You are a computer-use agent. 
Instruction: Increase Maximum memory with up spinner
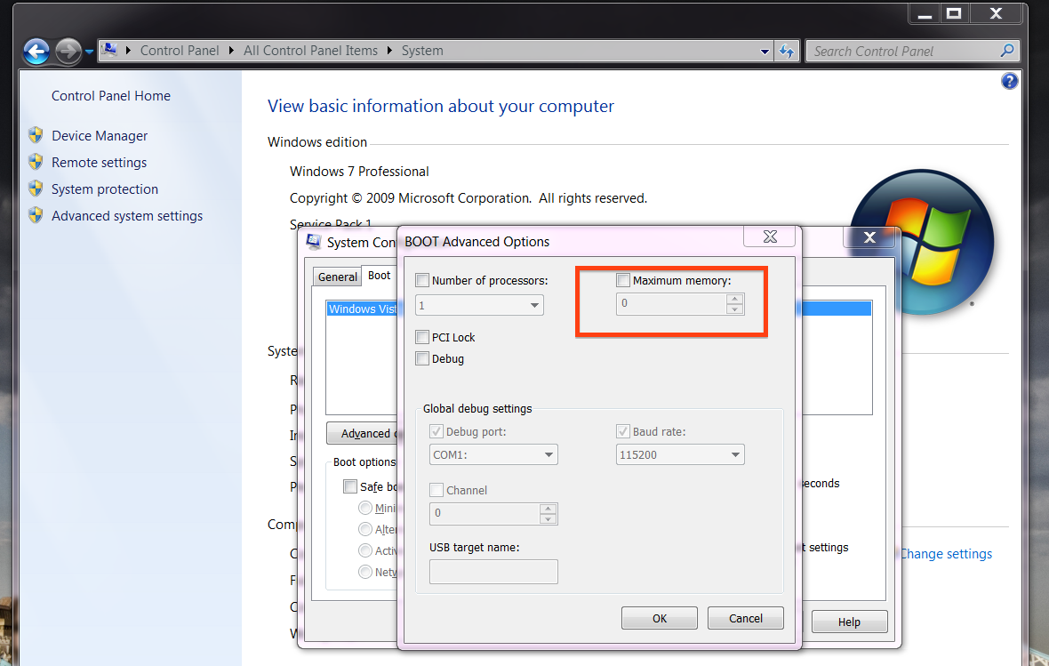[x=734, y=299]
